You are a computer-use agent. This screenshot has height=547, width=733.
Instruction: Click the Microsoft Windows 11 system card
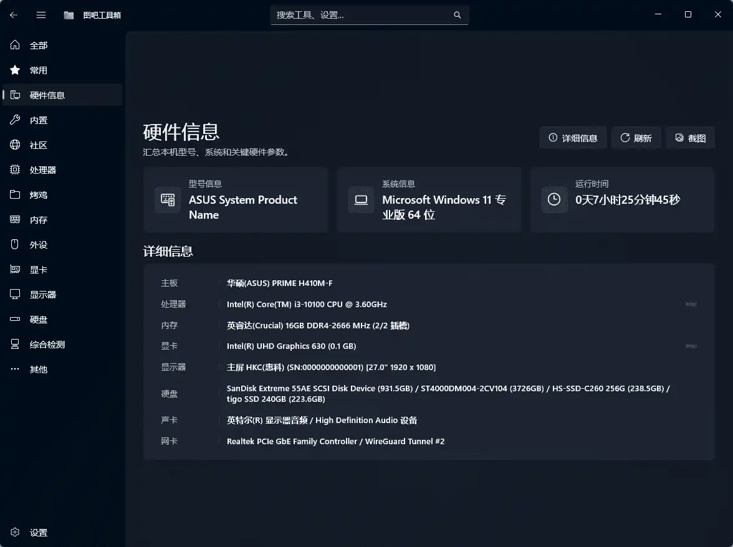pyautogui.click(x=429, y=200)
